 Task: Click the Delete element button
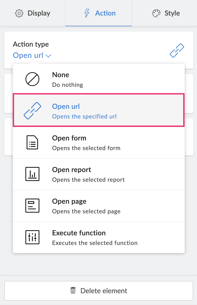click(98, 291)
